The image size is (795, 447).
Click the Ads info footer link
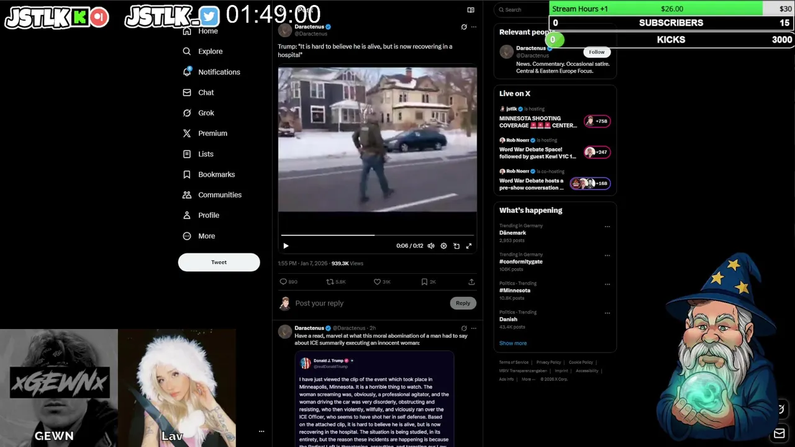(x=506, y=379)
